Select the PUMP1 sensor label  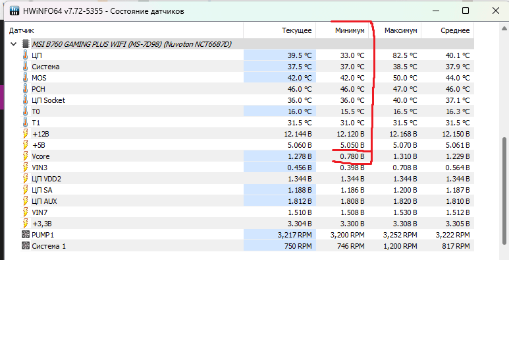43,235
